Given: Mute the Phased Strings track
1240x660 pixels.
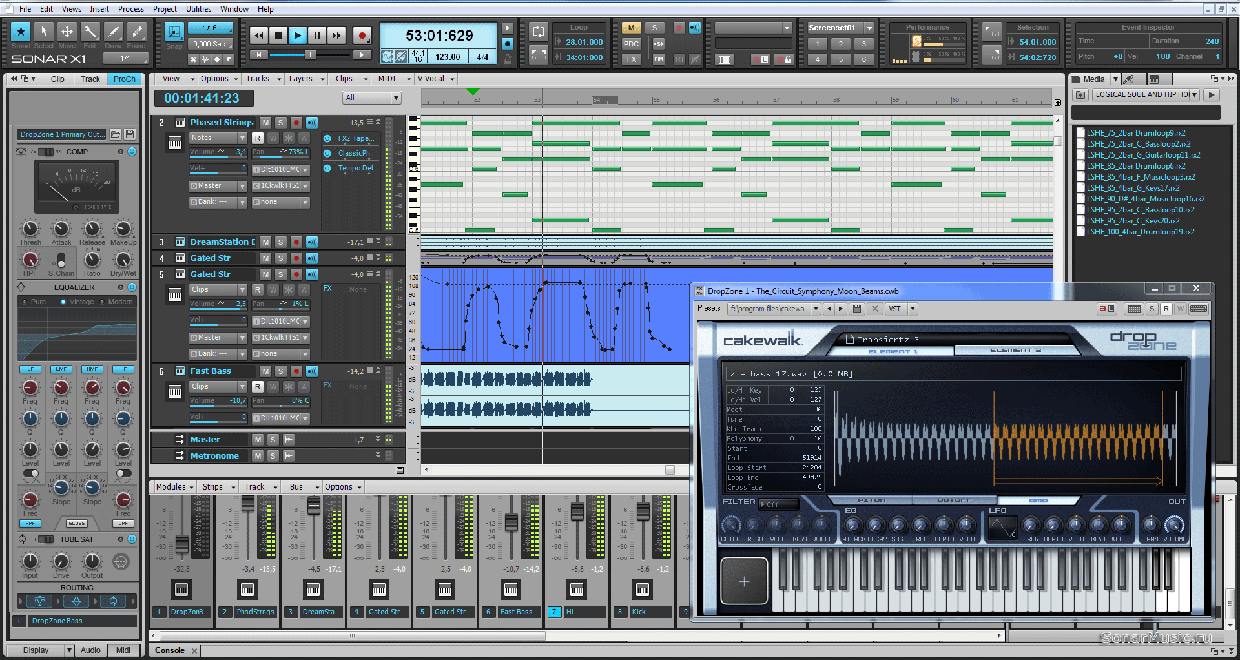Looking at the screenshot, I should 265,123.
